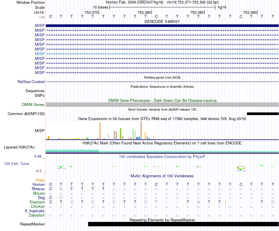
Task: Click the light blue MISP transcript arrow line
Action: click(x=162, y=54)
